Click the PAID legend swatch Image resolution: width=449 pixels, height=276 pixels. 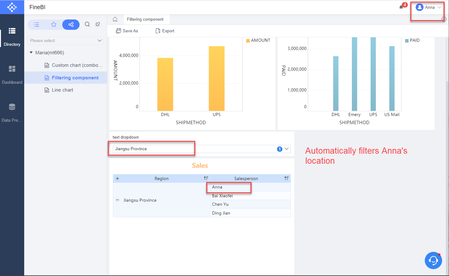[x=407, y=40]
